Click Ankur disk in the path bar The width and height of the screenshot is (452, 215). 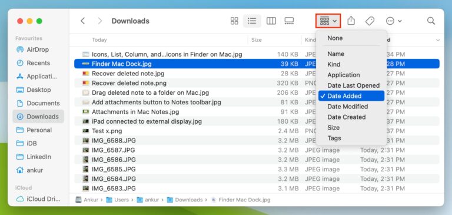(x=87, y=200)
